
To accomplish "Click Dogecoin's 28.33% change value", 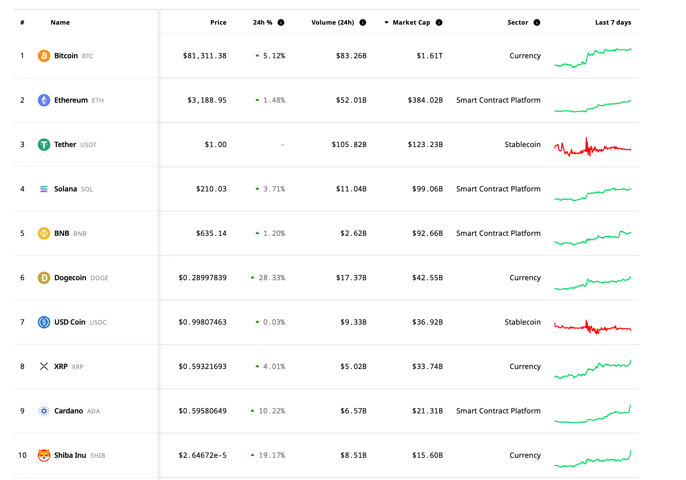I will (x=272, y=278).
